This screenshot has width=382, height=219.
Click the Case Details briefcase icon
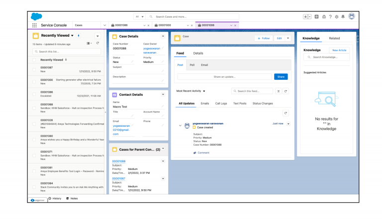(x=114, y=37)
